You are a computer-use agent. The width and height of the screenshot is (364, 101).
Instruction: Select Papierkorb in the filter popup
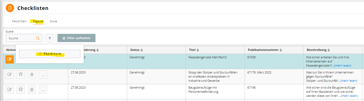[x=50, y=54]
